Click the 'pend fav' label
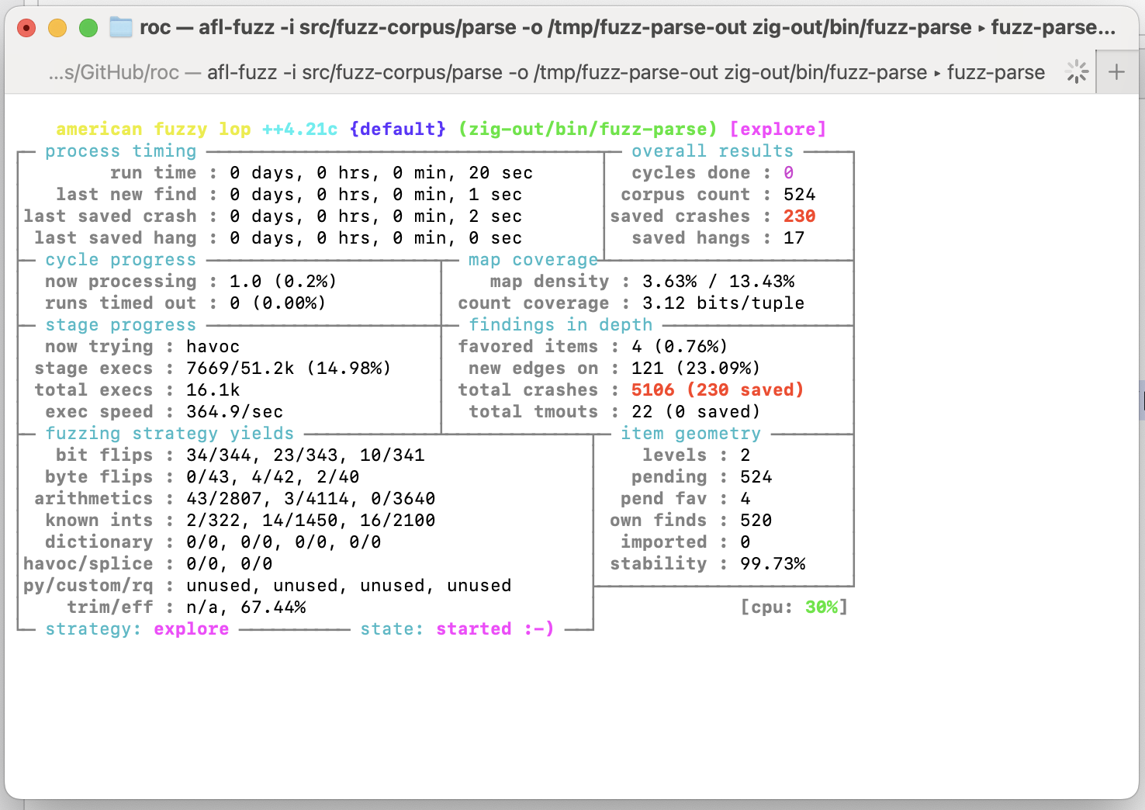Viewport: 1145px width, 810px height. (x=664, y=498)
